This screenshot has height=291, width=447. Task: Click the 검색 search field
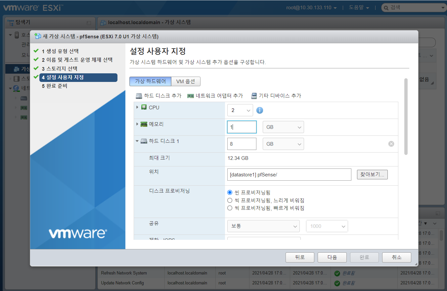point(413,8)
